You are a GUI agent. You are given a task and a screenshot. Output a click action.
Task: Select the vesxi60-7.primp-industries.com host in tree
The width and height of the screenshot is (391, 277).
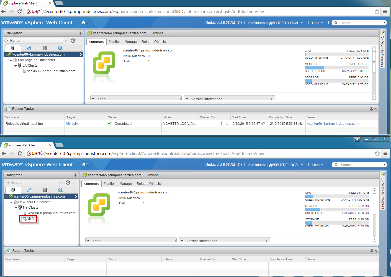tap(49, 71)
